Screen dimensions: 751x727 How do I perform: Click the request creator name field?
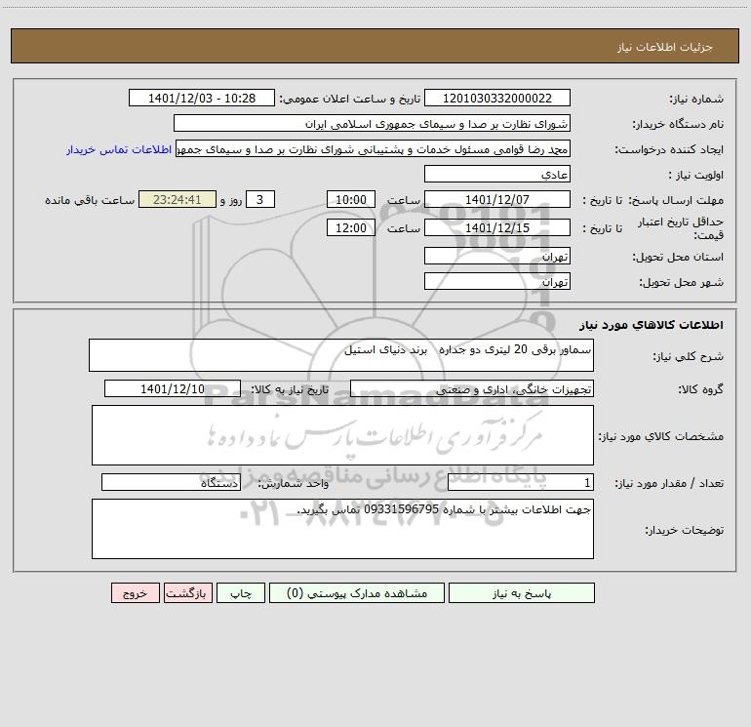coord(374,148)
